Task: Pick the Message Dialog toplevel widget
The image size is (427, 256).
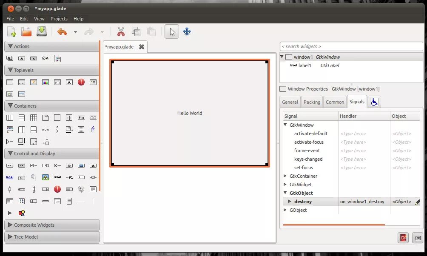Action: point(81,82)
